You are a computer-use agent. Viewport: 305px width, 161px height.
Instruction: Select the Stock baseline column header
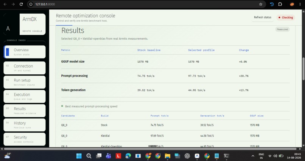coord(149,50)
